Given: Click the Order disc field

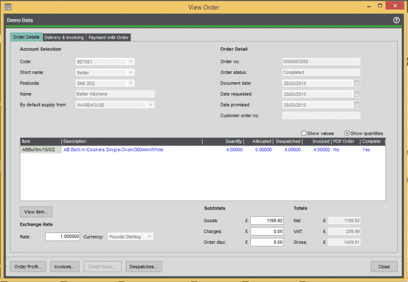Looking at the screenshot, I should pyautogui.click(x=267, y=242).
